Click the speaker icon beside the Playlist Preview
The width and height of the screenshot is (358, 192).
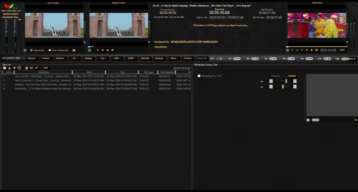pos(149,42)
